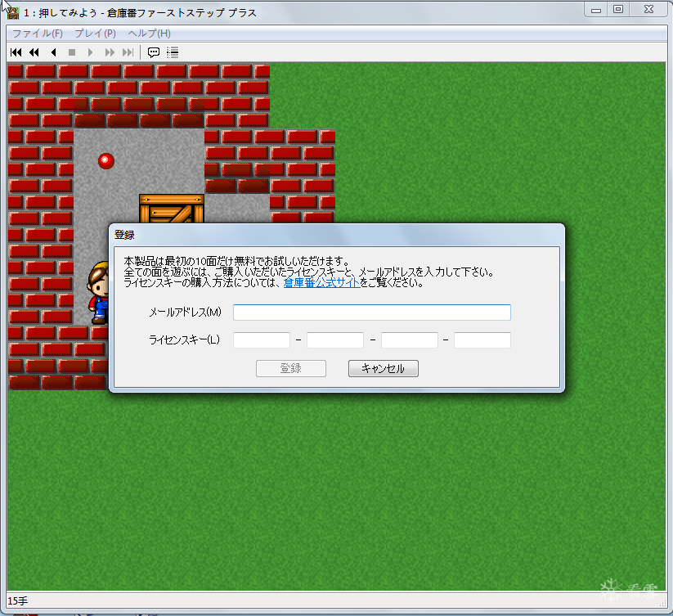Click the first ライセンスキー box
The image size is (673, 616).
point(262,340)
